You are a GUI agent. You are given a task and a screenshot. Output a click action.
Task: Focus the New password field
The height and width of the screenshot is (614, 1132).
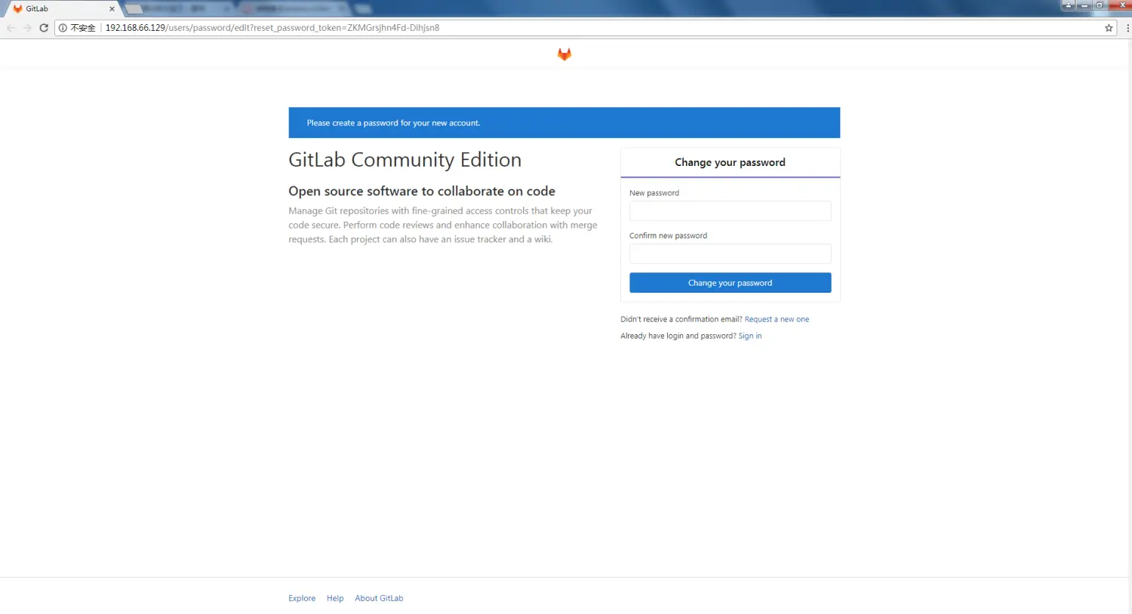(730, 210)
